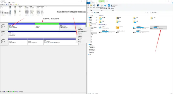Click the Open ribbon icon in Explorer
173x94 pixels.
pos(91,6)
